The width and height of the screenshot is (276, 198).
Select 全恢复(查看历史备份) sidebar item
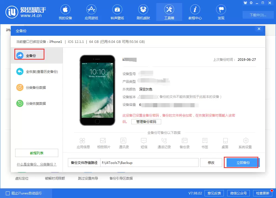point(37,72)
